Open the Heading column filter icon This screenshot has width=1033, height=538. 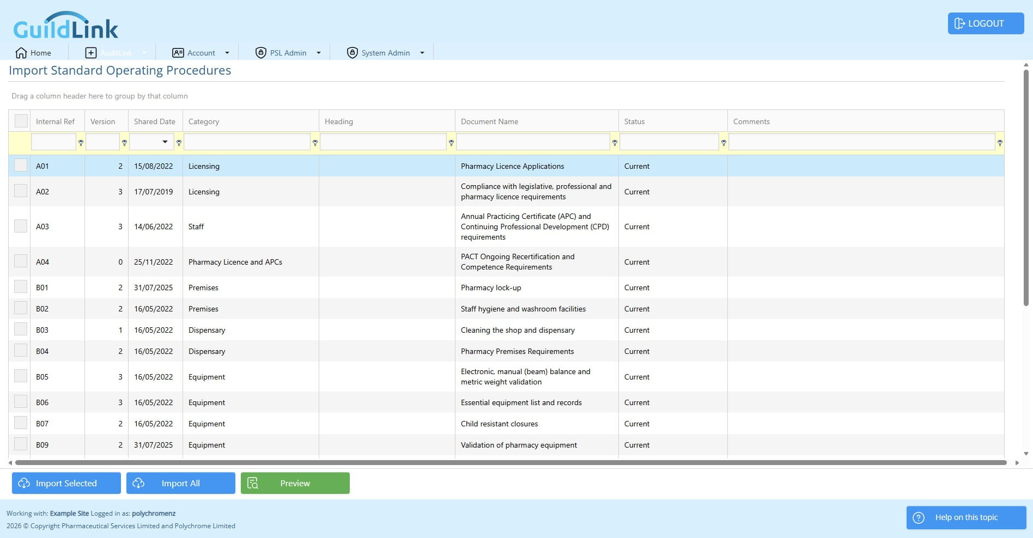(451, 143)
